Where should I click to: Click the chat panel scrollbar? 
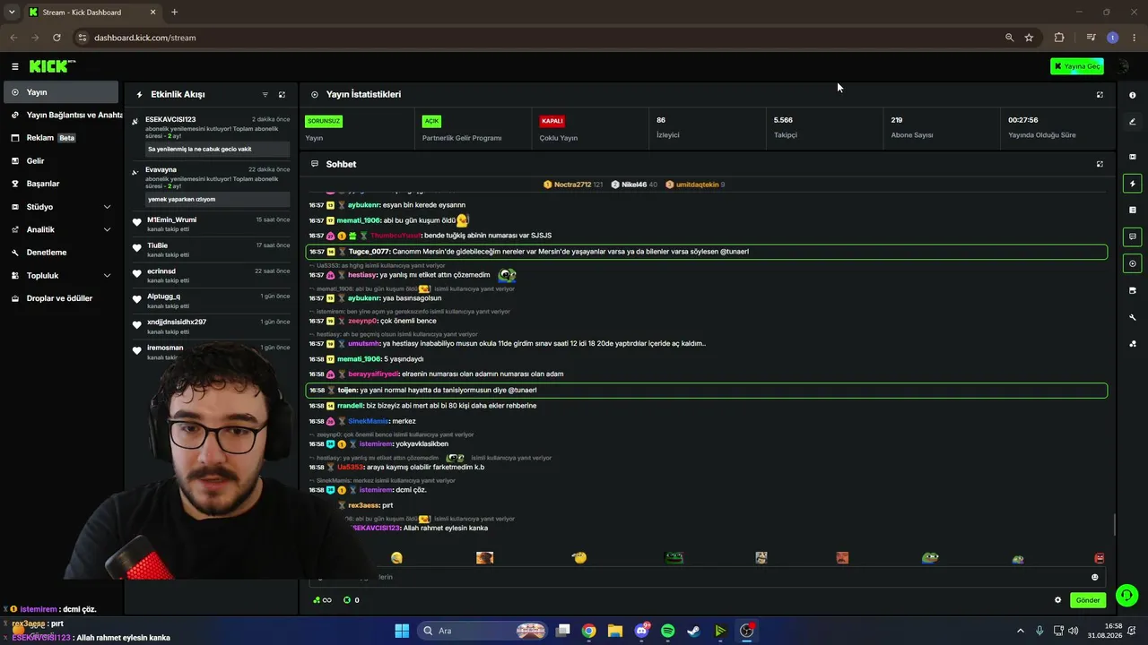click(x=1115, y=525)
